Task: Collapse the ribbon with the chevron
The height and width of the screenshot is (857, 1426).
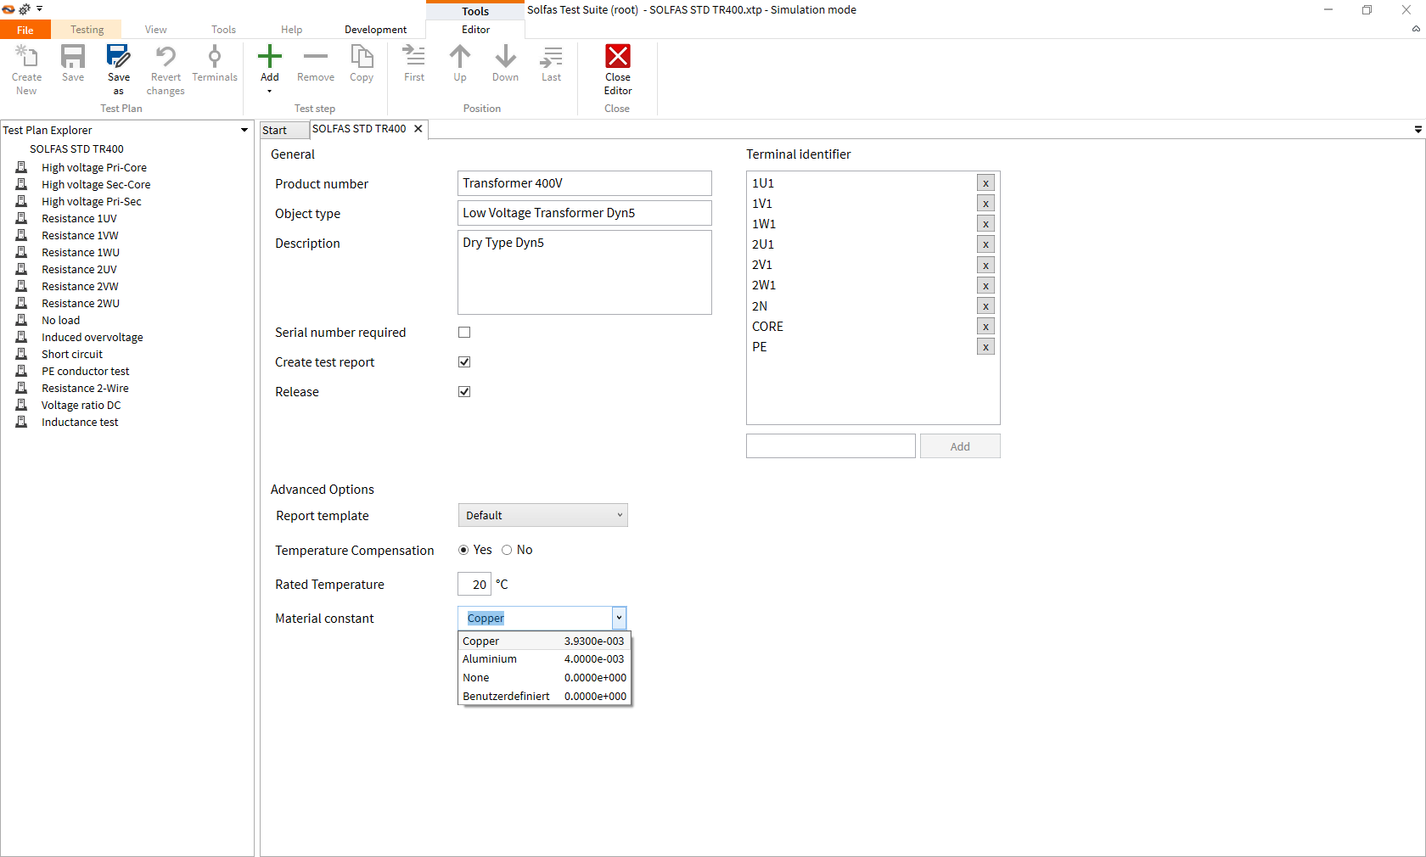Action: [1416, 29]
